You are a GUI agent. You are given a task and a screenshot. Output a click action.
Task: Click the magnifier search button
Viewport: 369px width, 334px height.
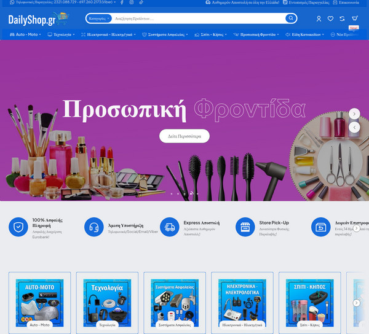pyautogui.click(x=291, y=18)
